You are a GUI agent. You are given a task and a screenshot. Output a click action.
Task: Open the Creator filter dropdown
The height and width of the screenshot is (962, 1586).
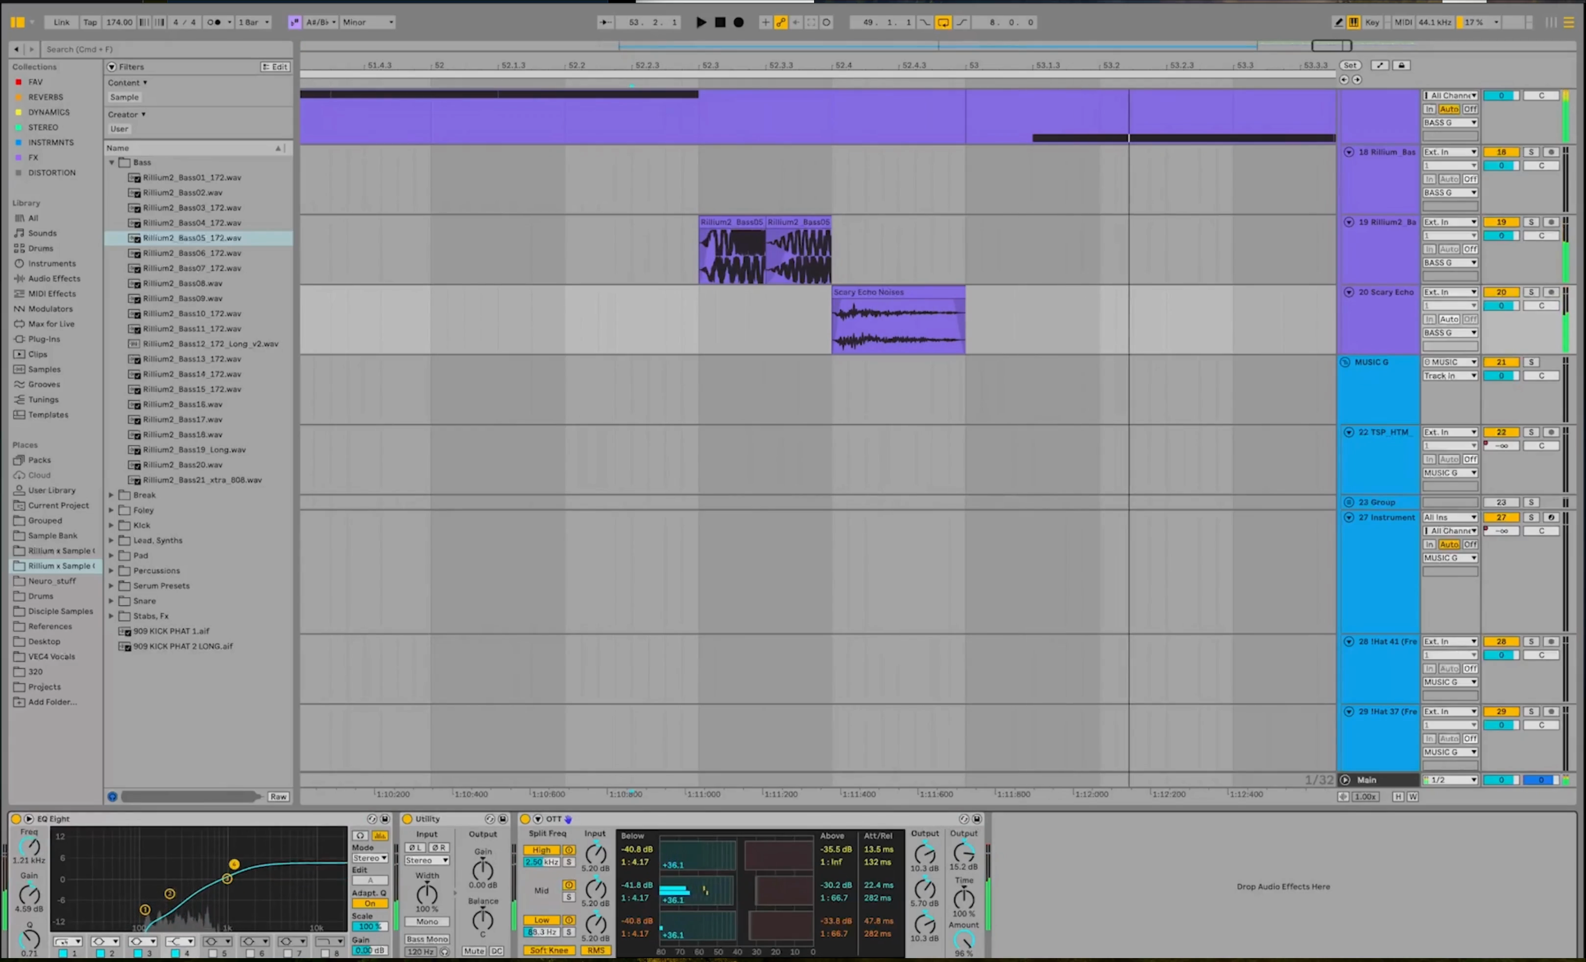coord(127,114)
